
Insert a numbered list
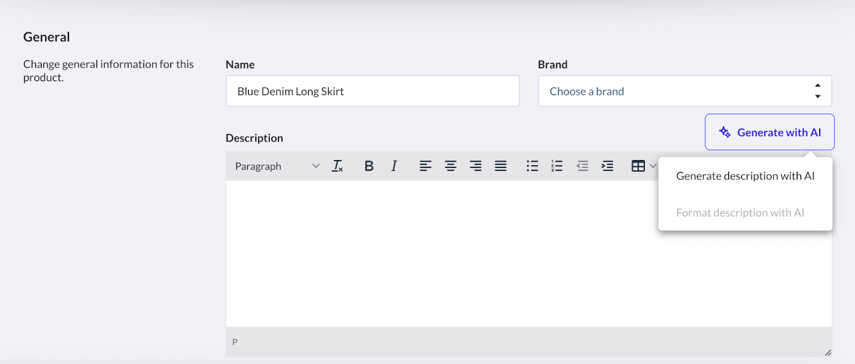(x=557, y=166)
